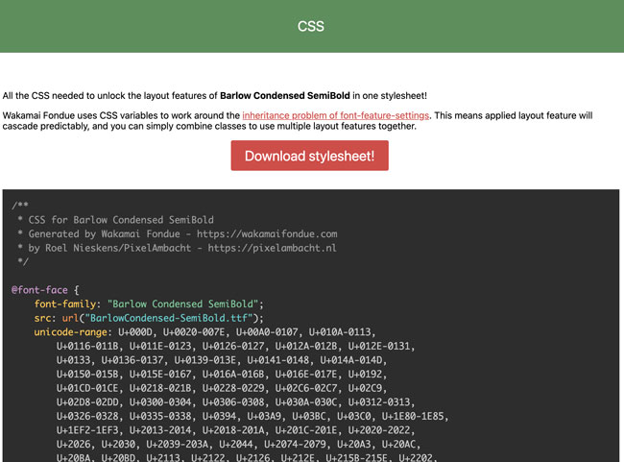Click the range value U+000D
The height and width of the screenshot is (462, 624).
click(135, 332)
